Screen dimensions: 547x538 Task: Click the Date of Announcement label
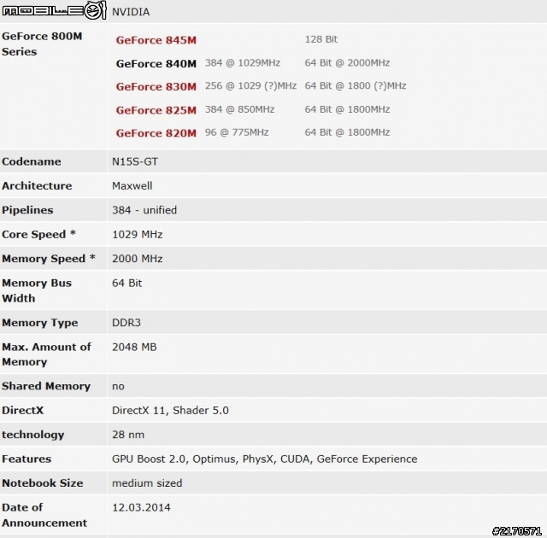coord(44,515)
